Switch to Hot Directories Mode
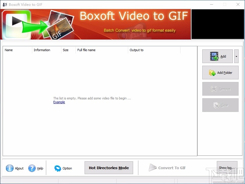This screenshot has width=245, height=184. pos(109,168)
